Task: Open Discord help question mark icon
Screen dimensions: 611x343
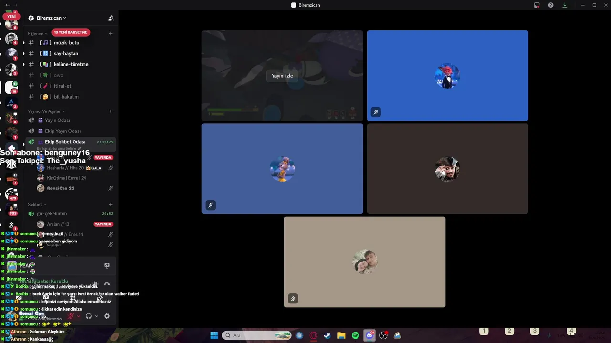Action: point(551,5)
